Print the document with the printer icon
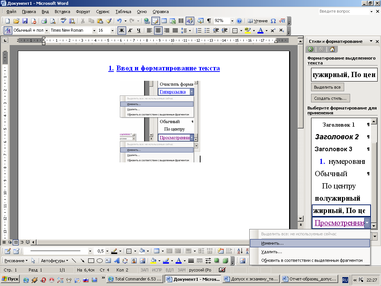Image resolution: width=381 pixels, height=286 pixels. 44,21
